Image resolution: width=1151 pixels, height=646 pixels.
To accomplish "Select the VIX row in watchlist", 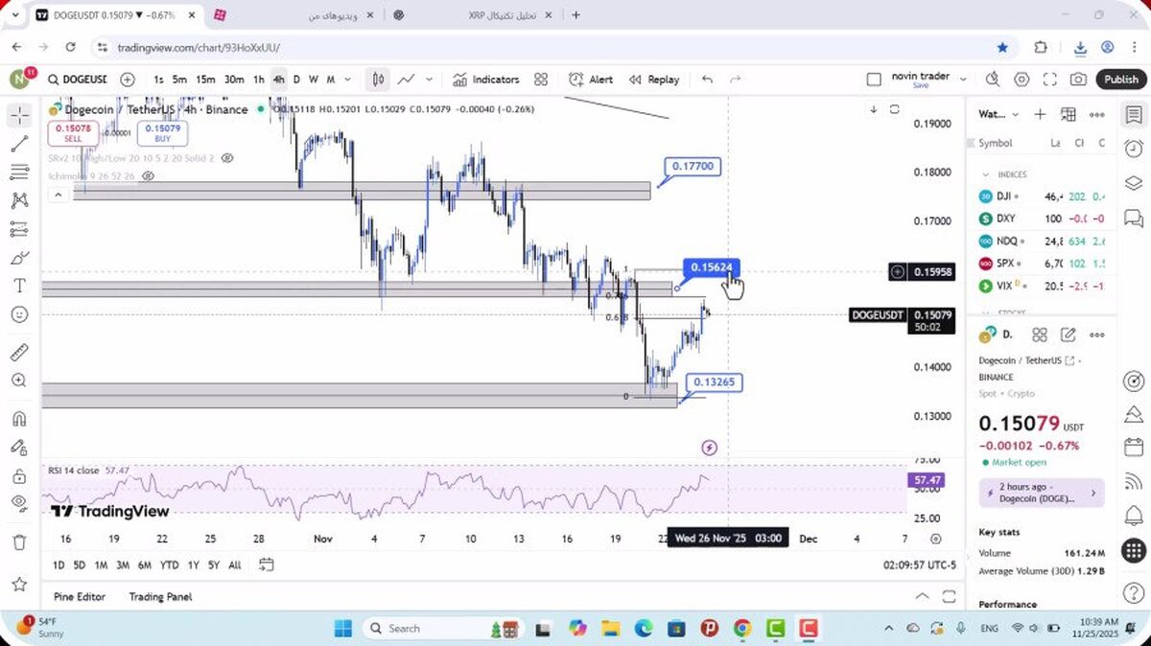I will click(x=1042, y=286).
